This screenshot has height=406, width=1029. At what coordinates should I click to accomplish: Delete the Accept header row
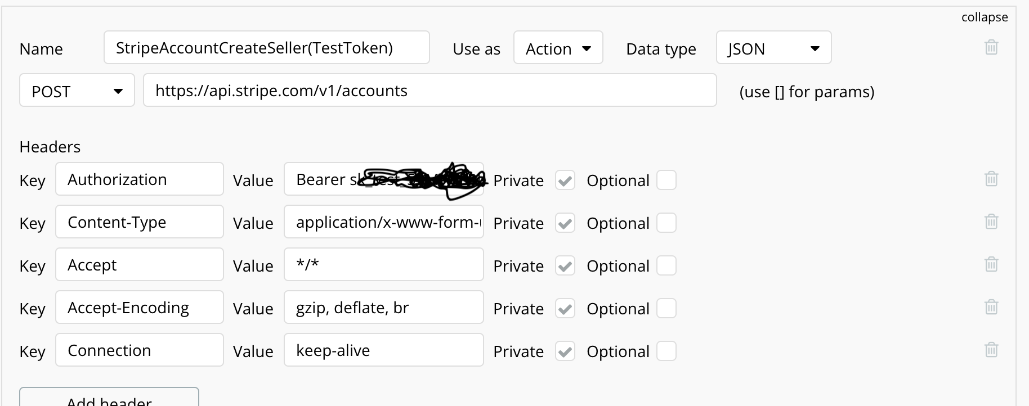click(x=991, y=265)
